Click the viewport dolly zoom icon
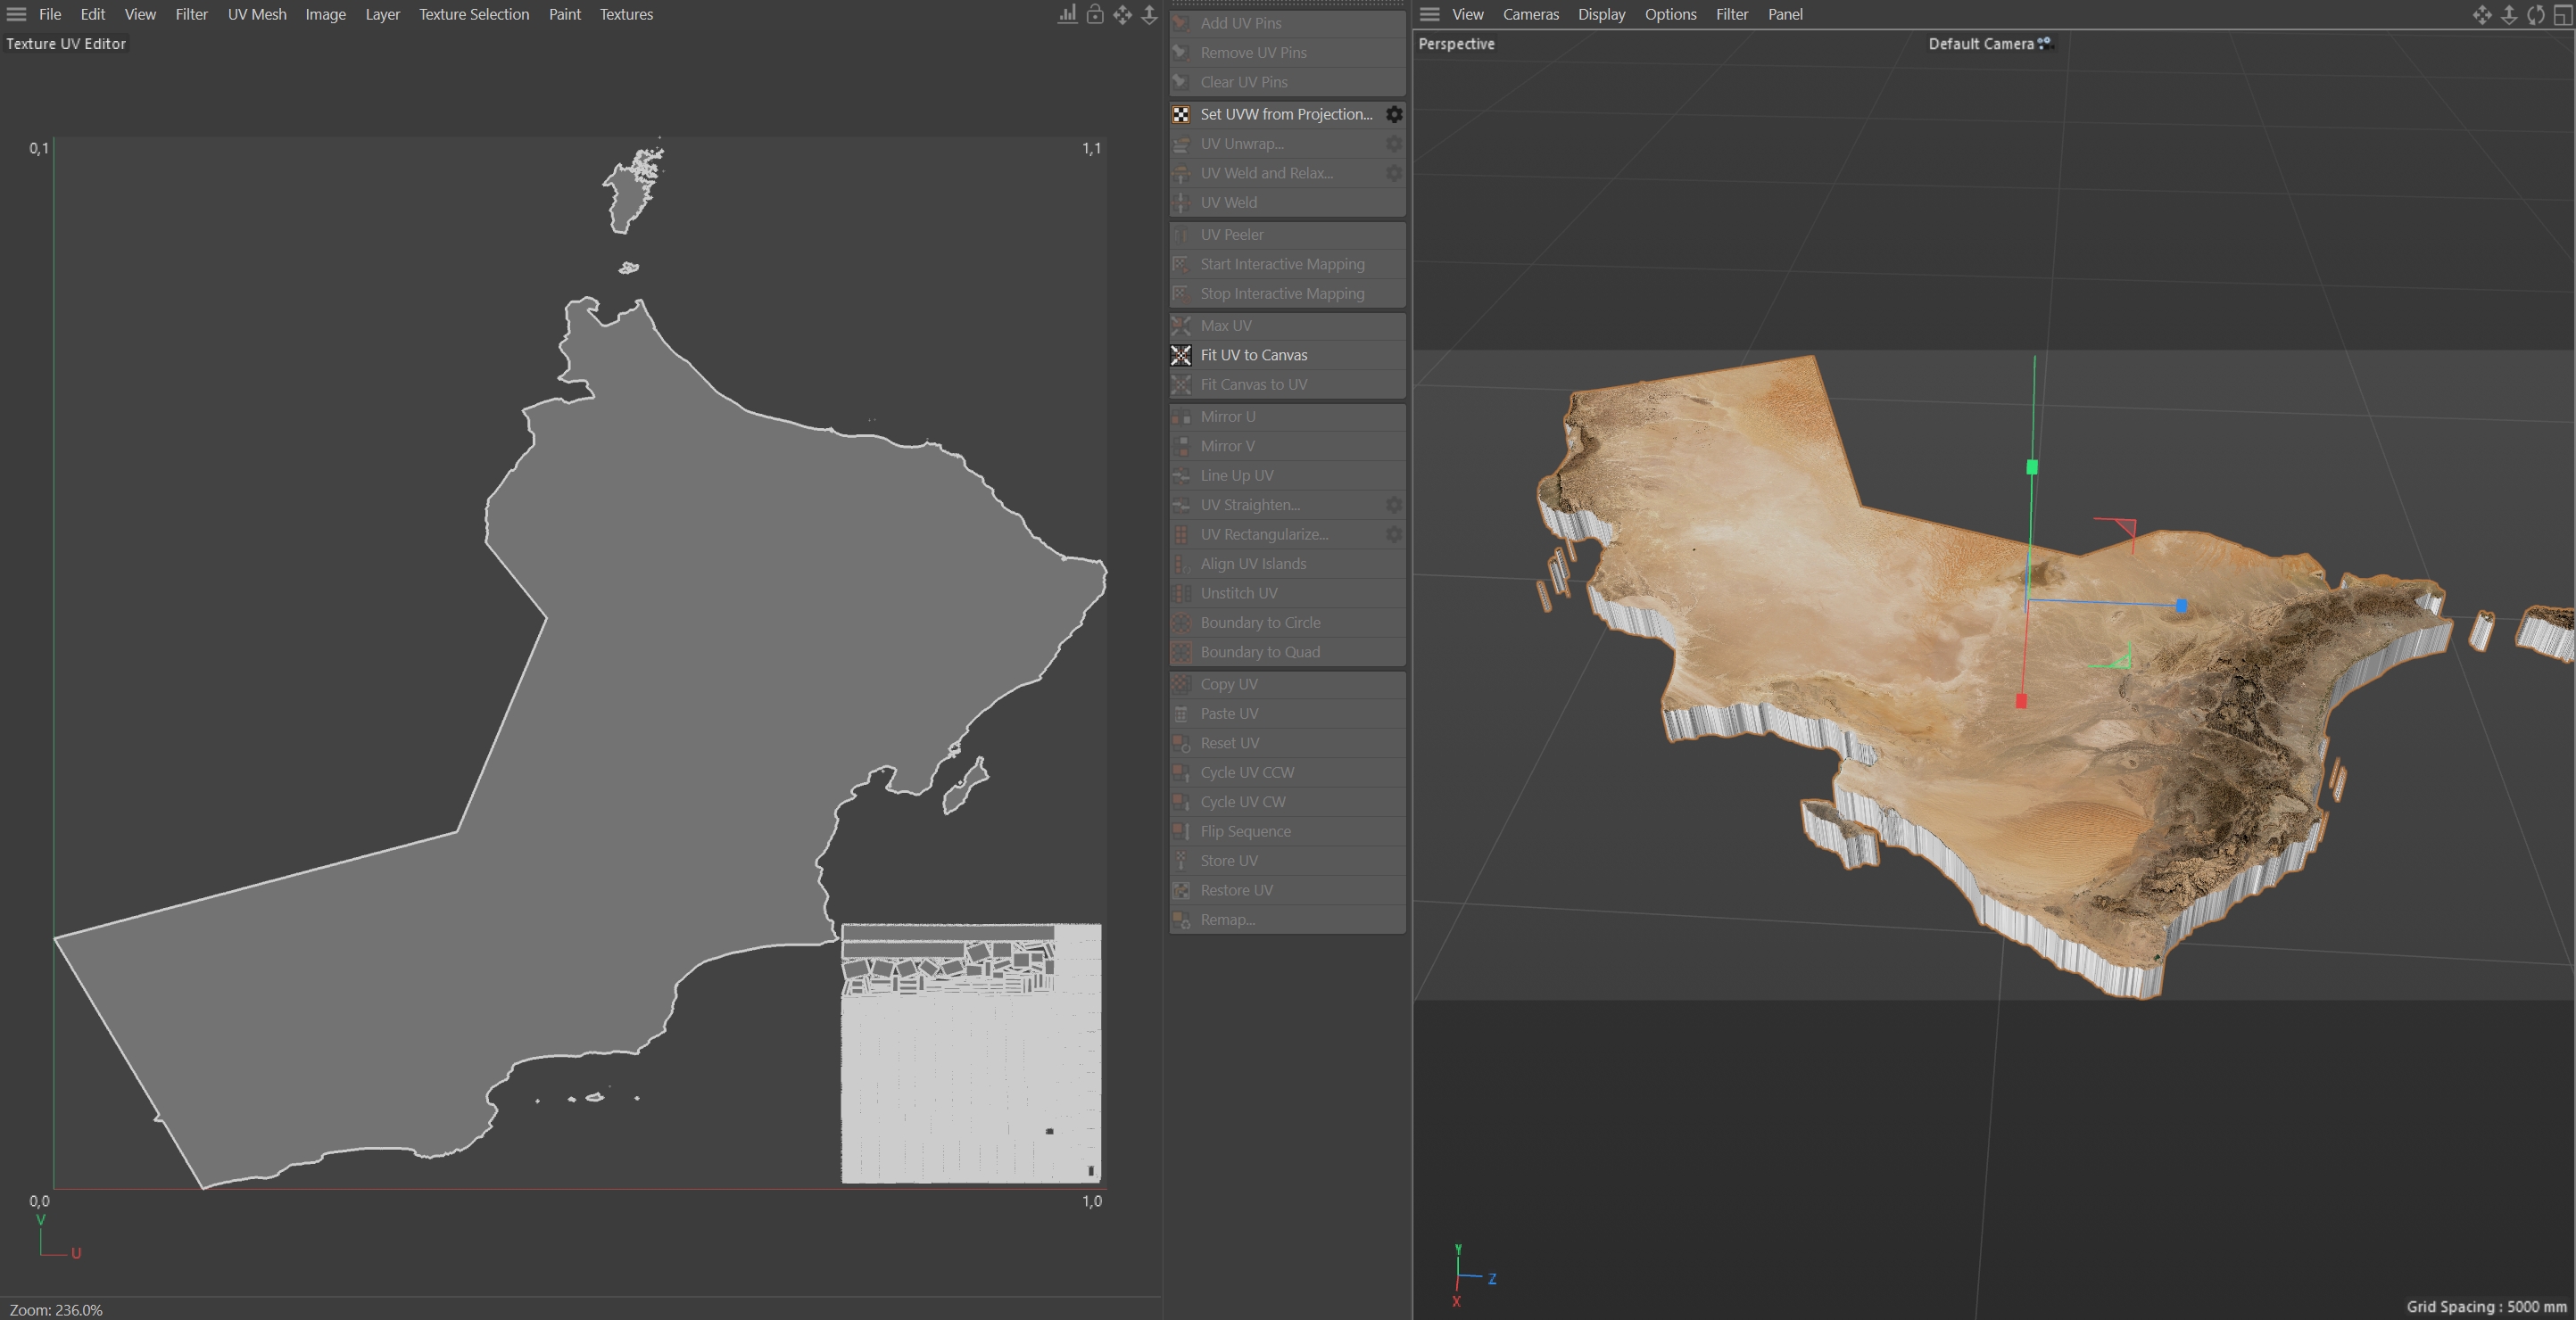The width and height of the screenshot is (2576, 1320). [2509, 14]
